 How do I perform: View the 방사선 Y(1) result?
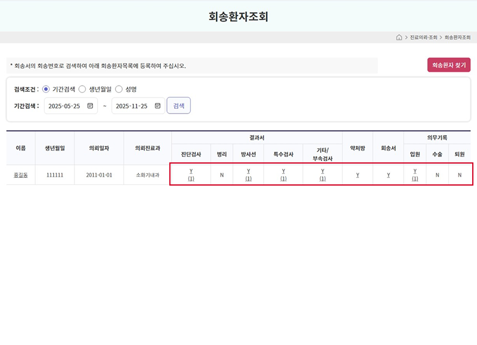248,175
